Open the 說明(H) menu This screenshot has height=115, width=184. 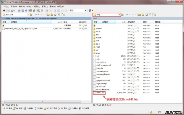60,7
